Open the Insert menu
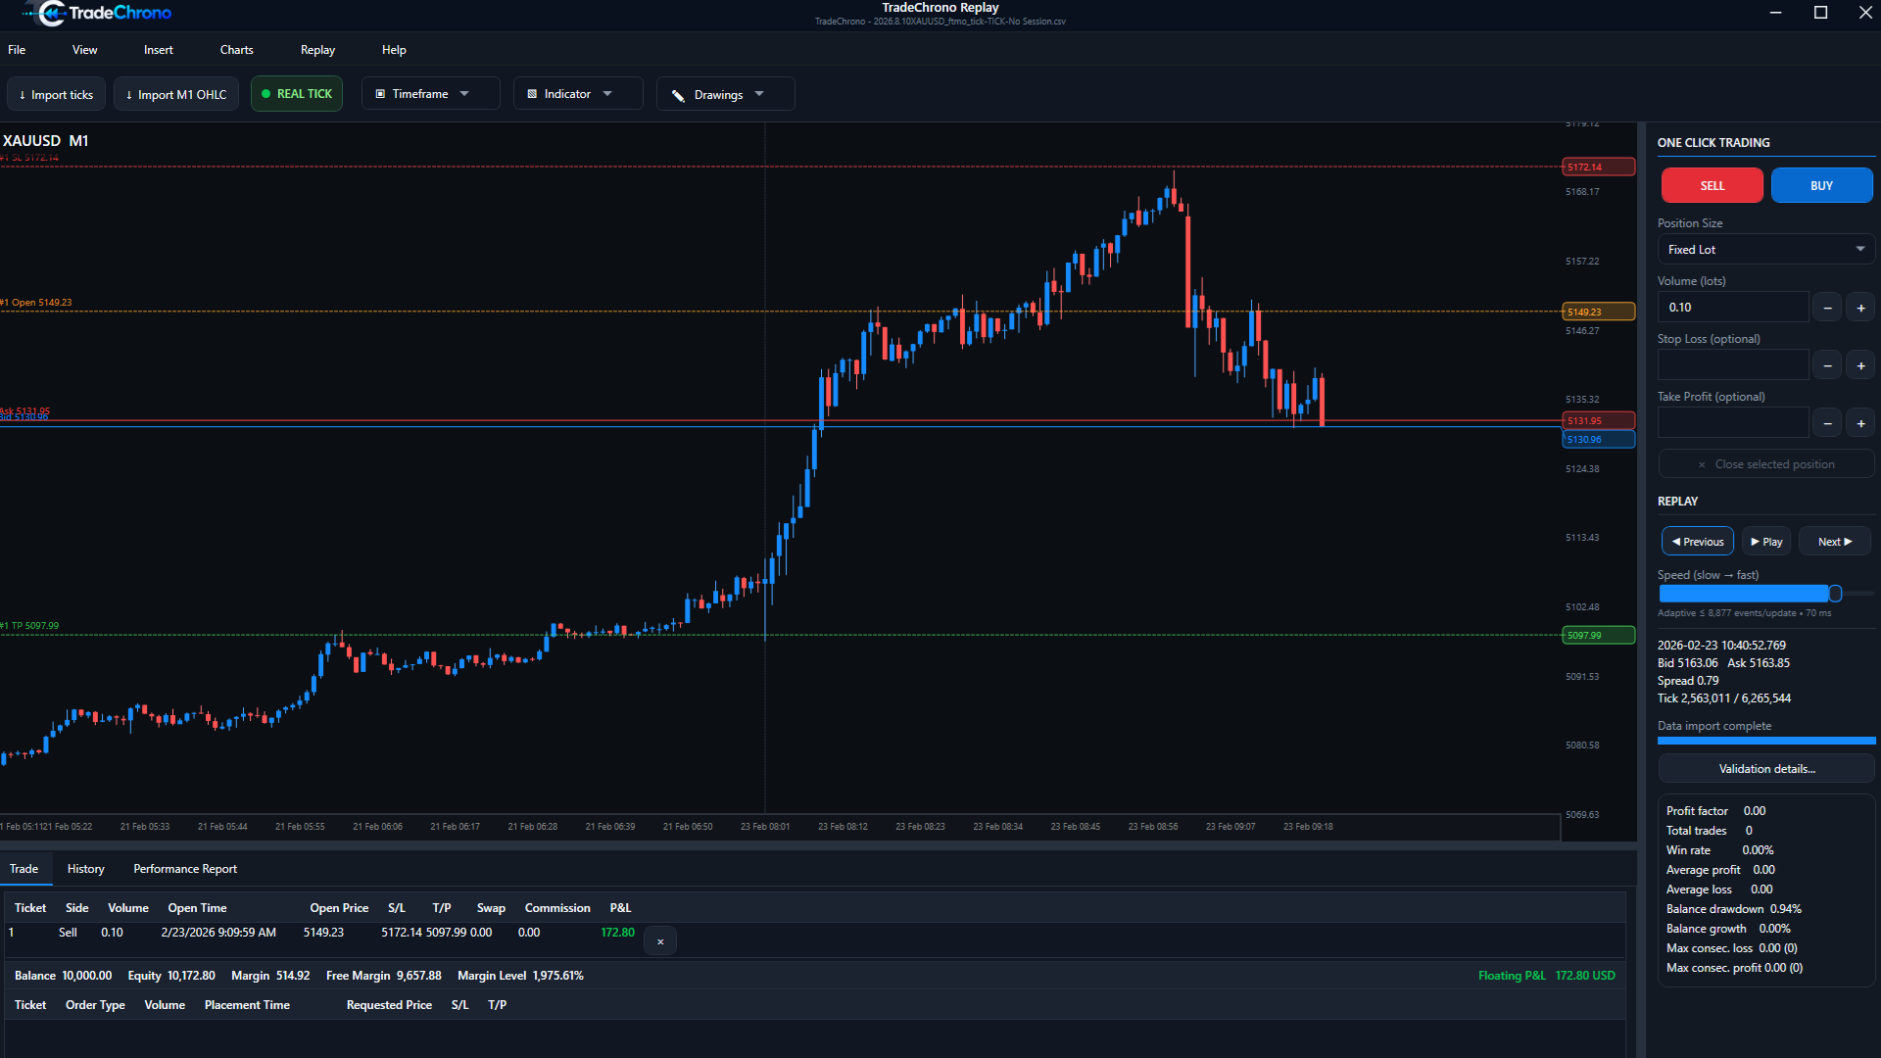This screenshot has height=1058, width=1881. tap(158, 50)
